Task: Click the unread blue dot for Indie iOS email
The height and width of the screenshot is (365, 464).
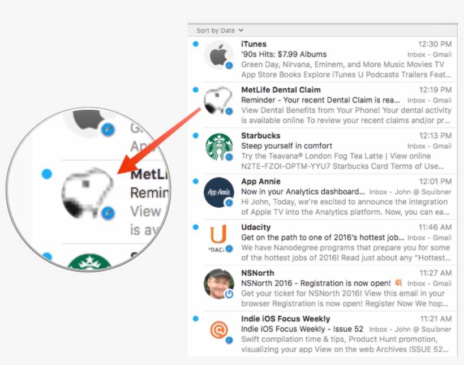Action: (x=196, y=319)
